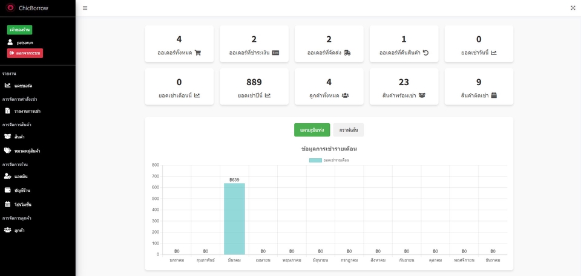
Task: Click the การจัดการลูกค้า section heading
Action: [x=16, y=218]
